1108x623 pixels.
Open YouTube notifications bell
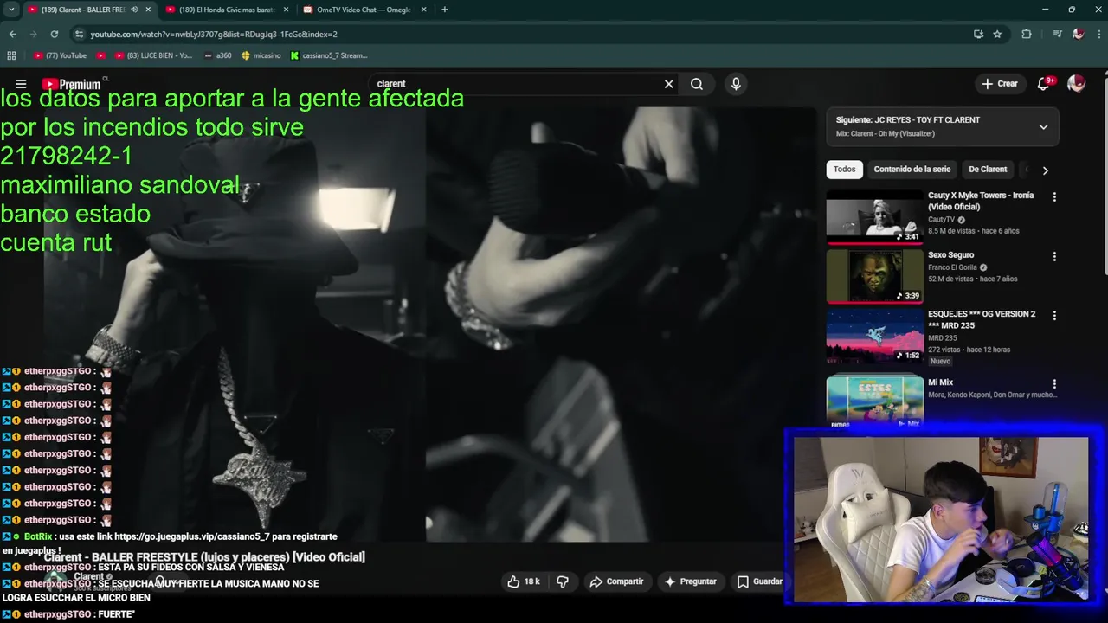tap(1044, 84)
